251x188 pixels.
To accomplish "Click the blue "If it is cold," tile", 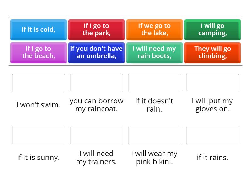I will (x=38, y=30).
